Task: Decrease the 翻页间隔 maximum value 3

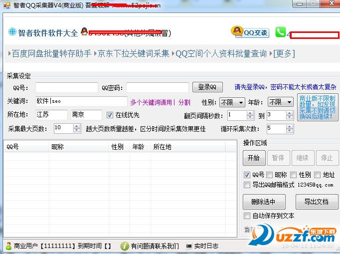Action: coord(290,117)
